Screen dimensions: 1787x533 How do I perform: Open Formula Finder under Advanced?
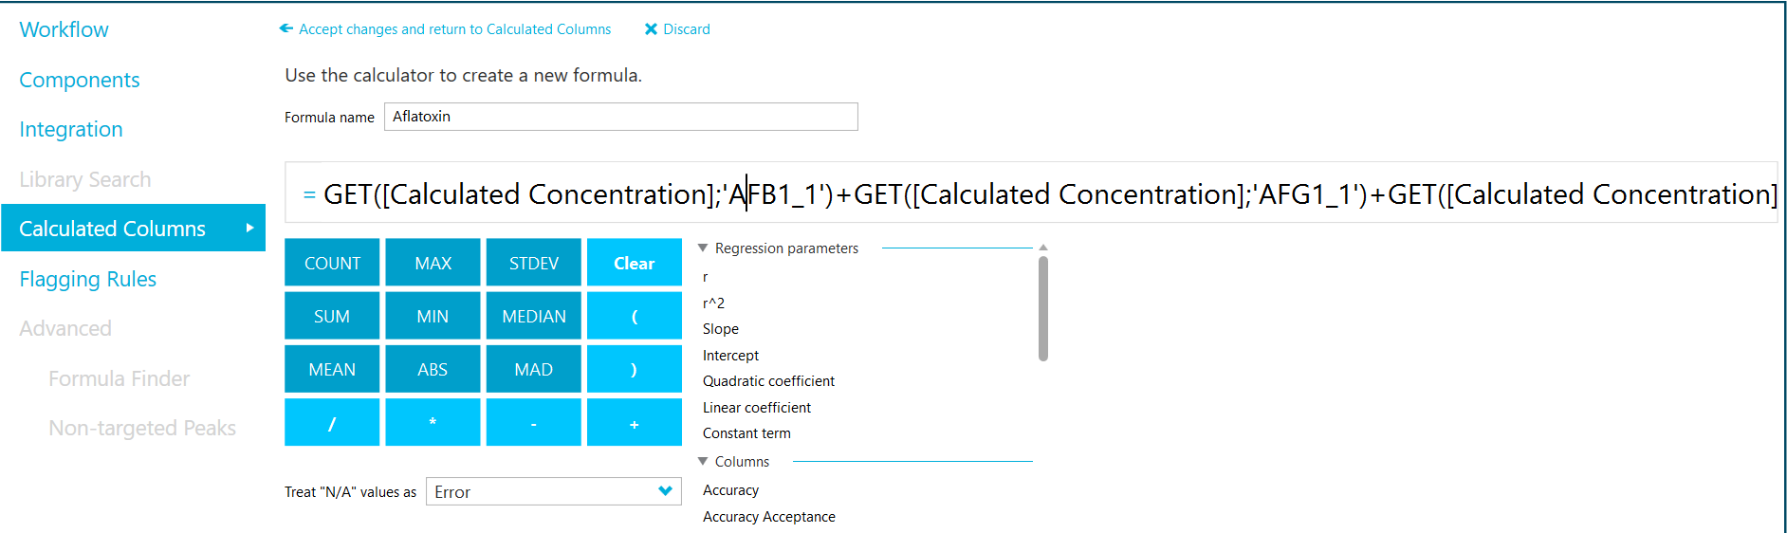[x=120, y=378]
